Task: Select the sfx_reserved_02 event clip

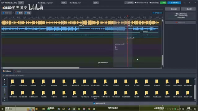Action: pos(103,63)
